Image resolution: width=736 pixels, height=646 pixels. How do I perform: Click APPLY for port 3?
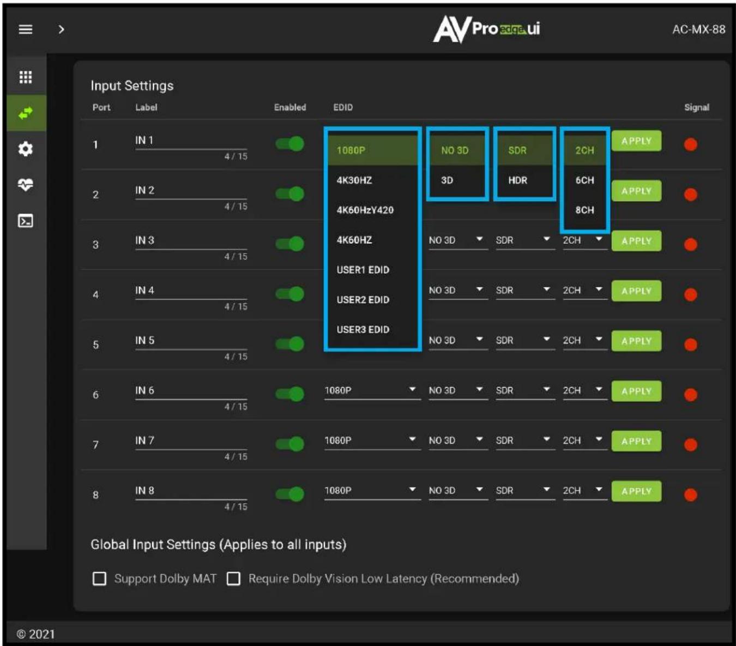[636, 241]
